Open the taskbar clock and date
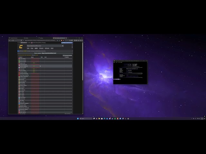 [x=202, y=118]
